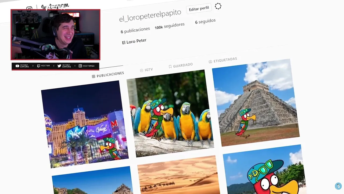Click the Twitch icon in overlay bar

pyautogui.click(x=39, y=66)
